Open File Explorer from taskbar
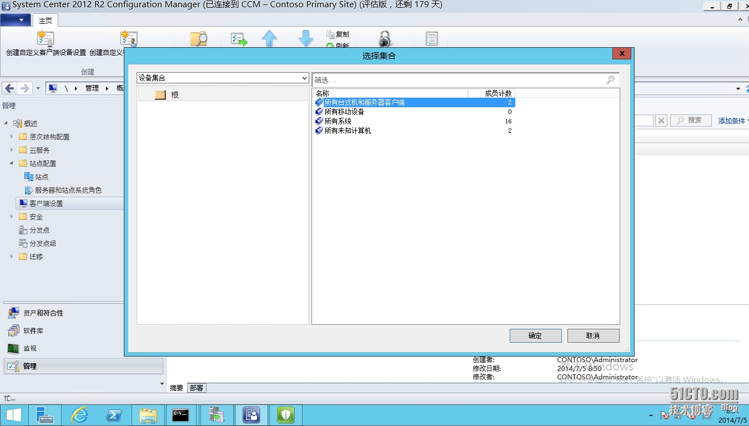The width and height of the screenshot is (749, 426). coord(148,415)
